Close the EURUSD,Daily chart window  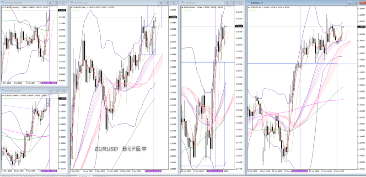point(174,3)
